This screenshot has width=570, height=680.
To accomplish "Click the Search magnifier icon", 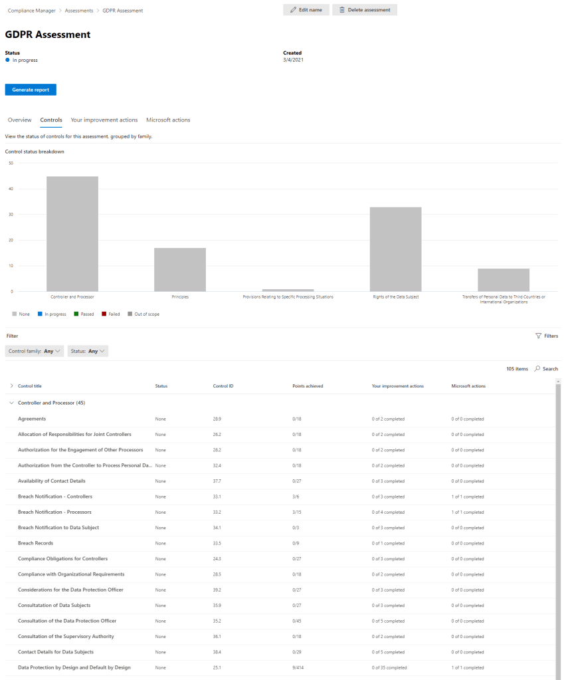I will pyautogui.click(x=537, y=369).
